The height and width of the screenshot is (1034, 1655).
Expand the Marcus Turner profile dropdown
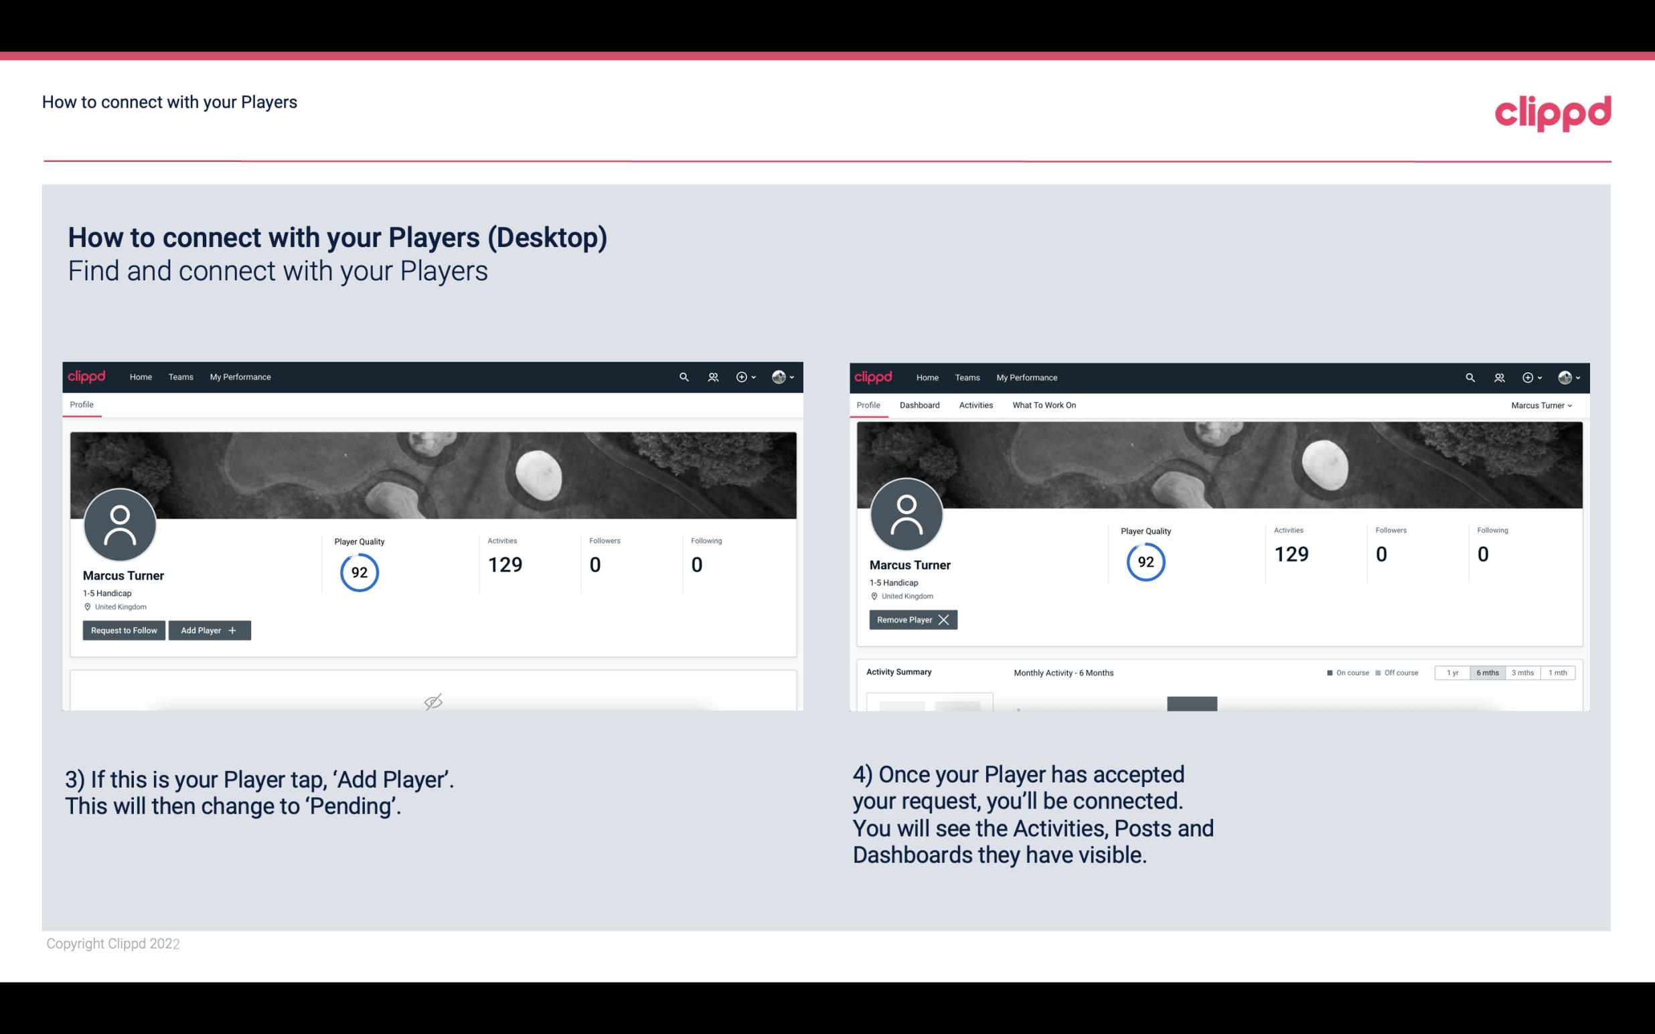pyautogui.click(x=1542, y=405)
